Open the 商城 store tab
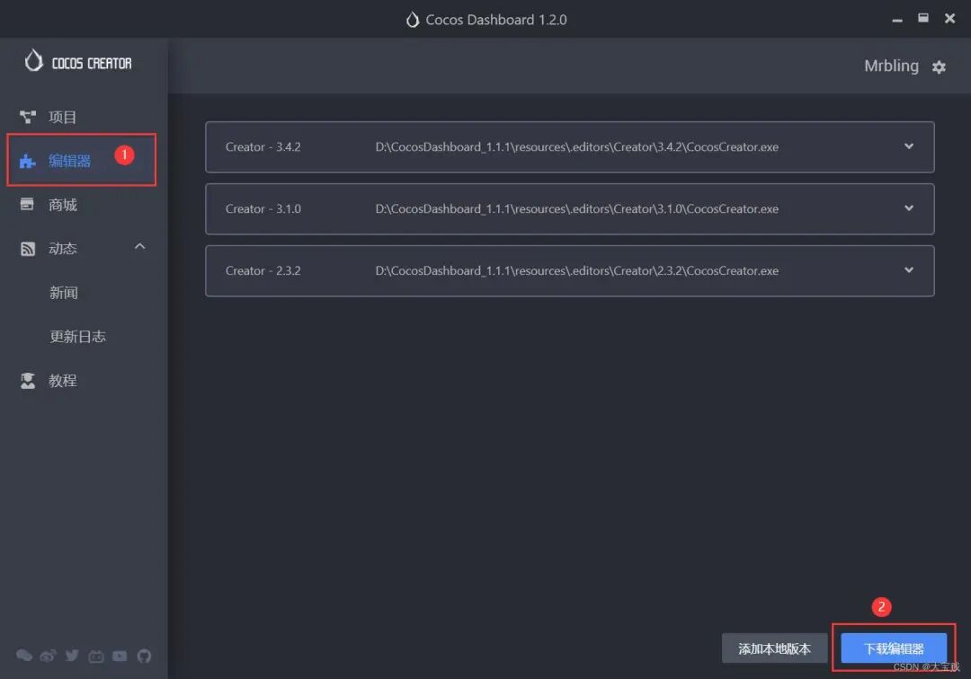971x679 pixels. pyautogui.click(x=62, y=205)
